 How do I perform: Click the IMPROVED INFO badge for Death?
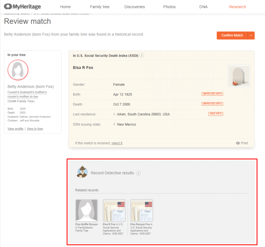[212, 104]
